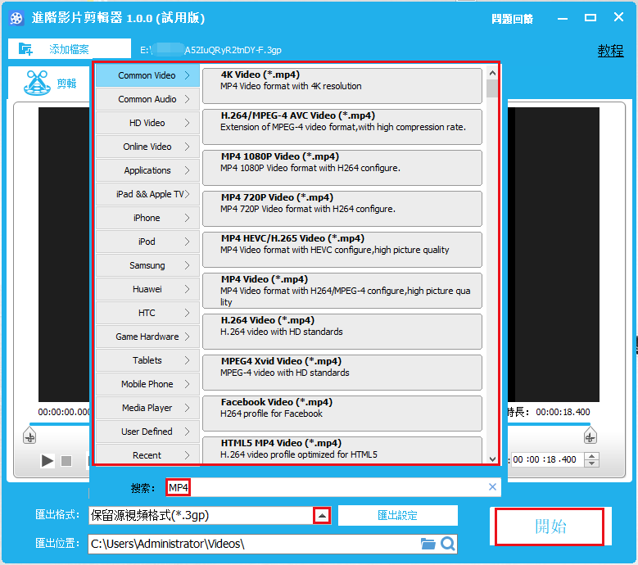Expand the Game Hardware category
This screenshot has height=565, width=638.
[147, 337]
